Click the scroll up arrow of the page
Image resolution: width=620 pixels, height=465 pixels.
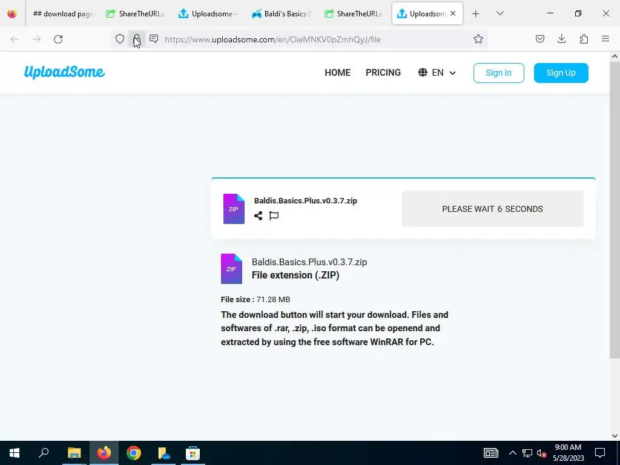click(615, 56)
